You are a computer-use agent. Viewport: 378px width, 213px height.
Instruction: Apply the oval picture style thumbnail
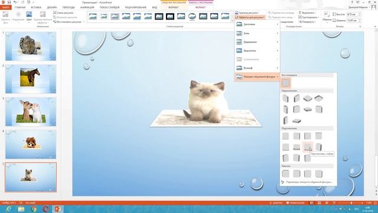tap(192, 17)
